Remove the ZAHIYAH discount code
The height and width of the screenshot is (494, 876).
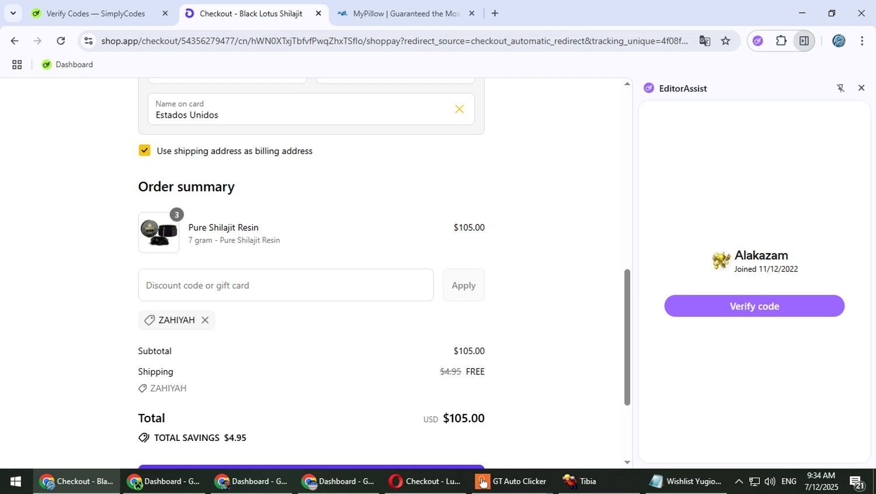205,320
